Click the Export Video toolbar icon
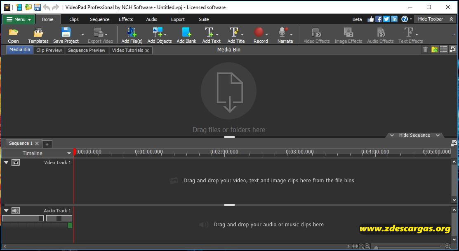 coord(98,32)
